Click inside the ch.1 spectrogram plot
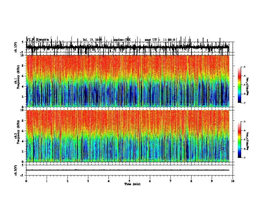262x203 pixels. [128, 81]
